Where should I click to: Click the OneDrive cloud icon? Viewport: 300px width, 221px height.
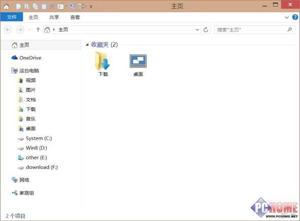15,57
